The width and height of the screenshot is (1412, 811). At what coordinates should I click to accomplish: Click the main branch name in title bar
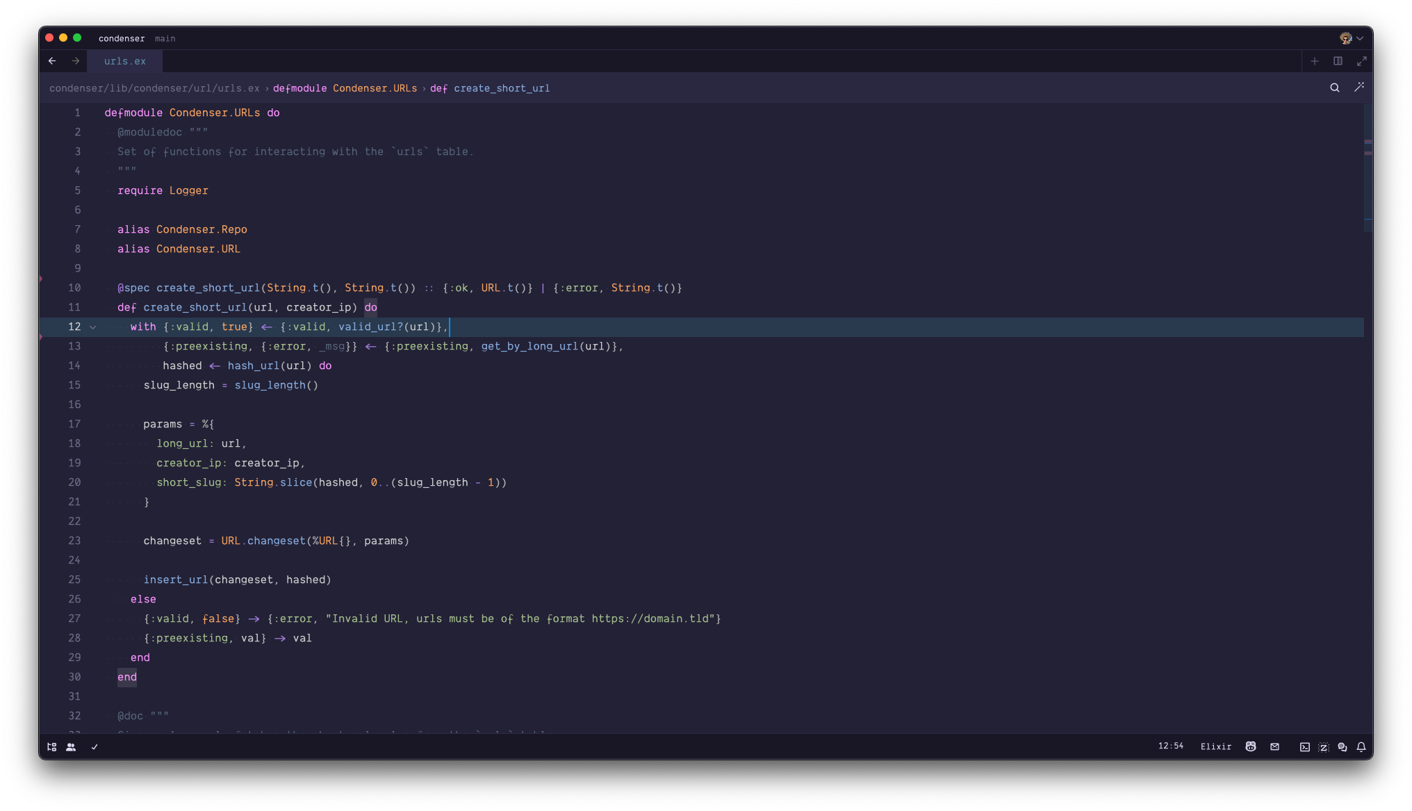[165, 38]
